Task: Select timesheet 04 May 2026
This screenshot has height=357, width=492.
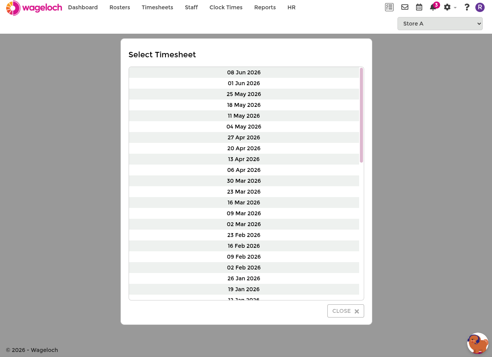Action: pos(244,127)
